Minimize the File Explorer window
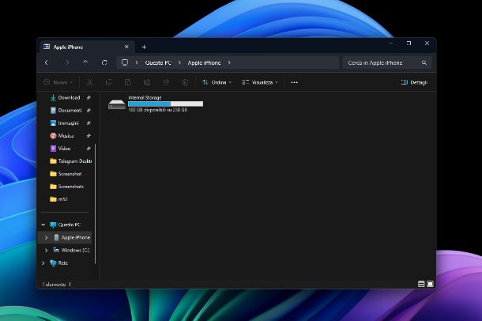The height and width of the screenshot is (321, 482). point(390,43)
